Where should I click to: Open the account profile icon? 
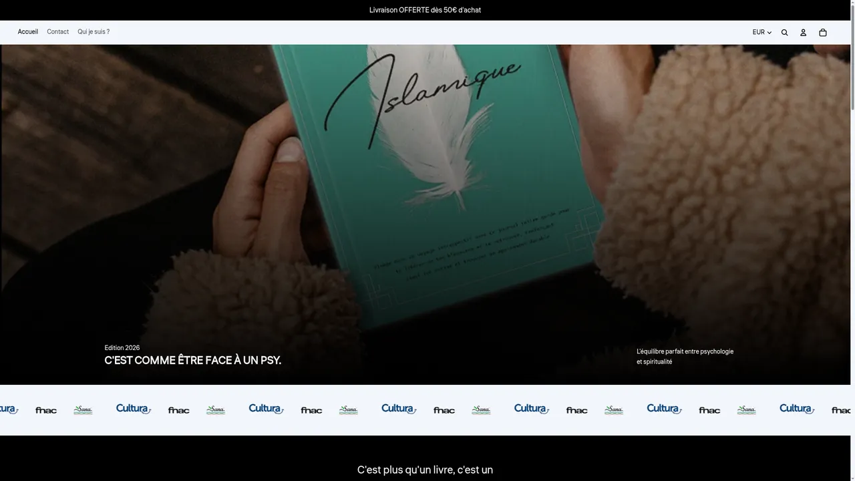[x=804, y=32]
